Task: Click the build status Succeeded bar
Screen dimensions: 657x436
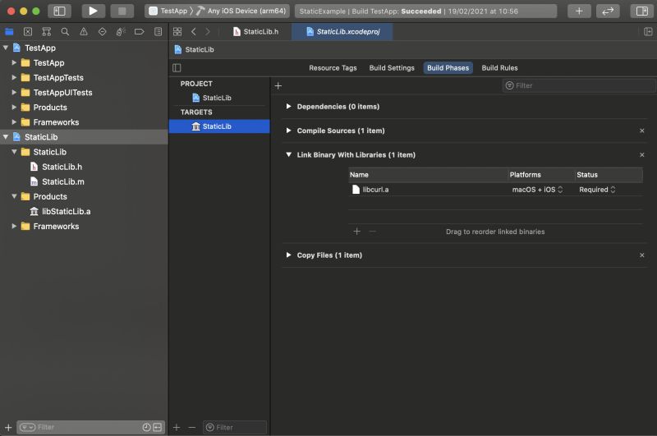Action: tap(425, 11)
